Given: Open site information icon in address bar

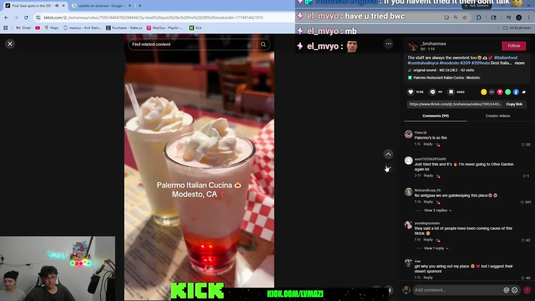Looking at the screenshot, I should (38, 18).
